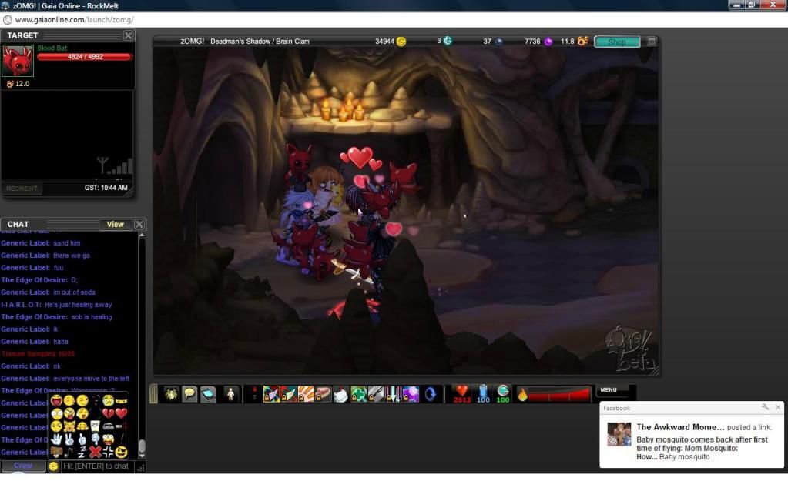788x481 pixels.
Task: Click the chat input field
Action: click(98, 466)
